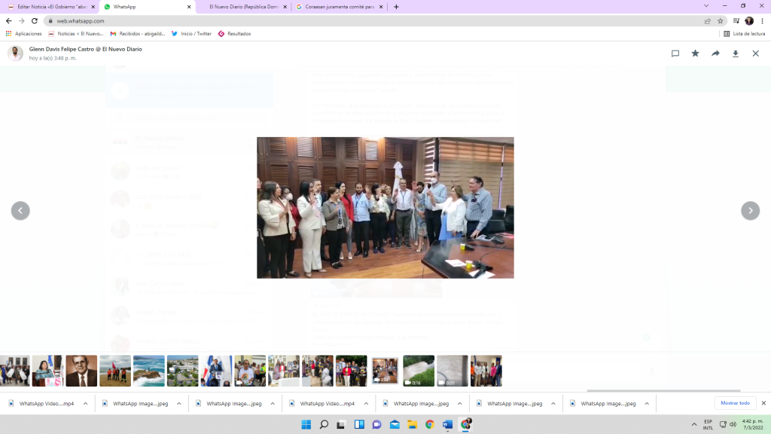Select the elderly man portrait thumbnail
The width and height of the screenshot is (771, 434).
click(x=81, y=371)
